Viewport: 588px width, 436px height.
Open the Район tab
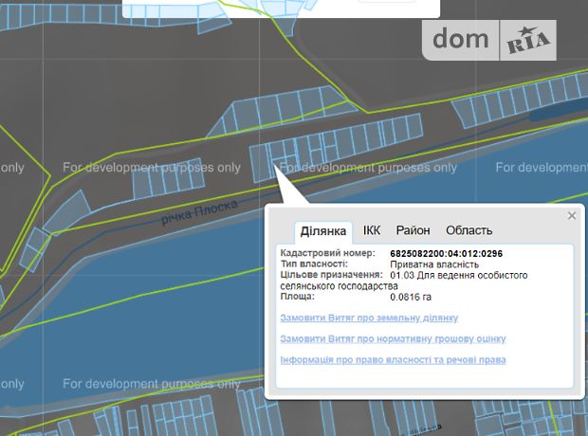[x=413, y=230]
